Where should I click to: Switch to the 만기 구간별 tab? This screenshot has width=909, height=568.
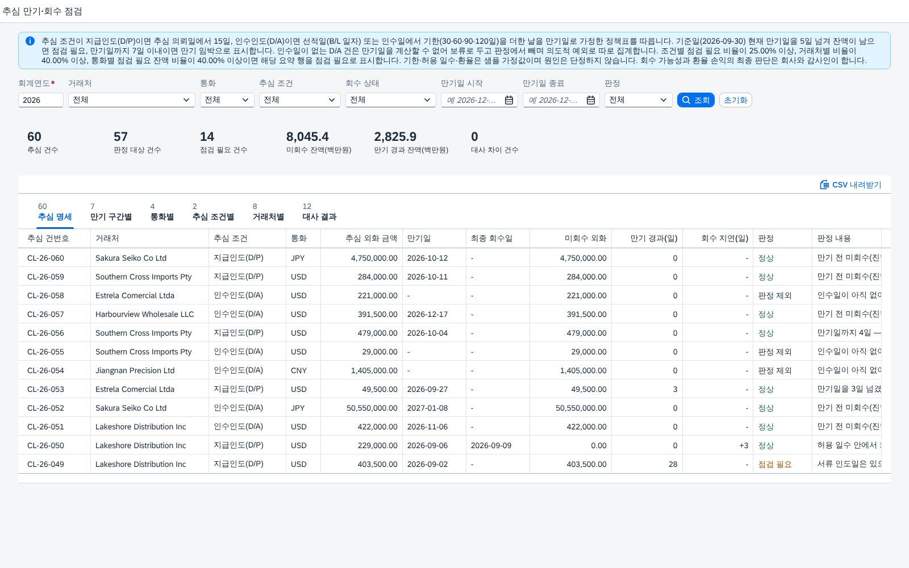point(111,212)
